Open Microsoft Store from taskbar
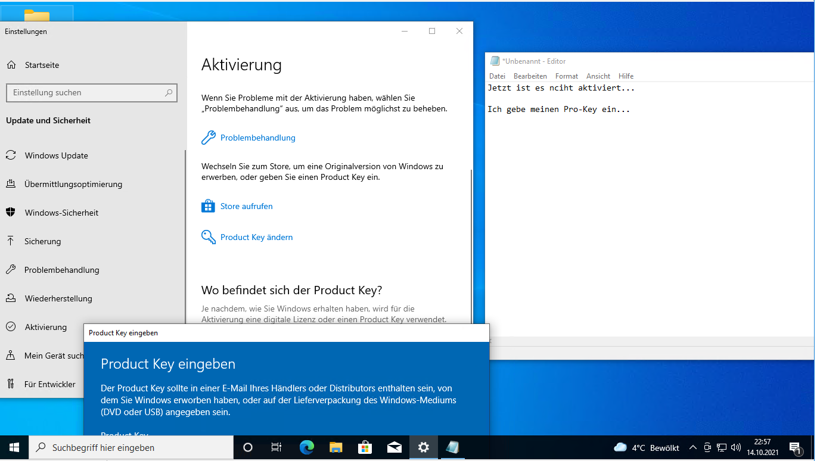The height and width of the screenshot is (461, 817). coord(365,447)
